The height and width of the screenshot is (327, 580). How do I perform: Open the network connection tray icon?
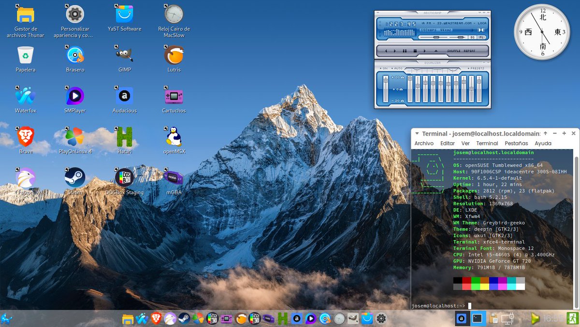pos(507,318)
